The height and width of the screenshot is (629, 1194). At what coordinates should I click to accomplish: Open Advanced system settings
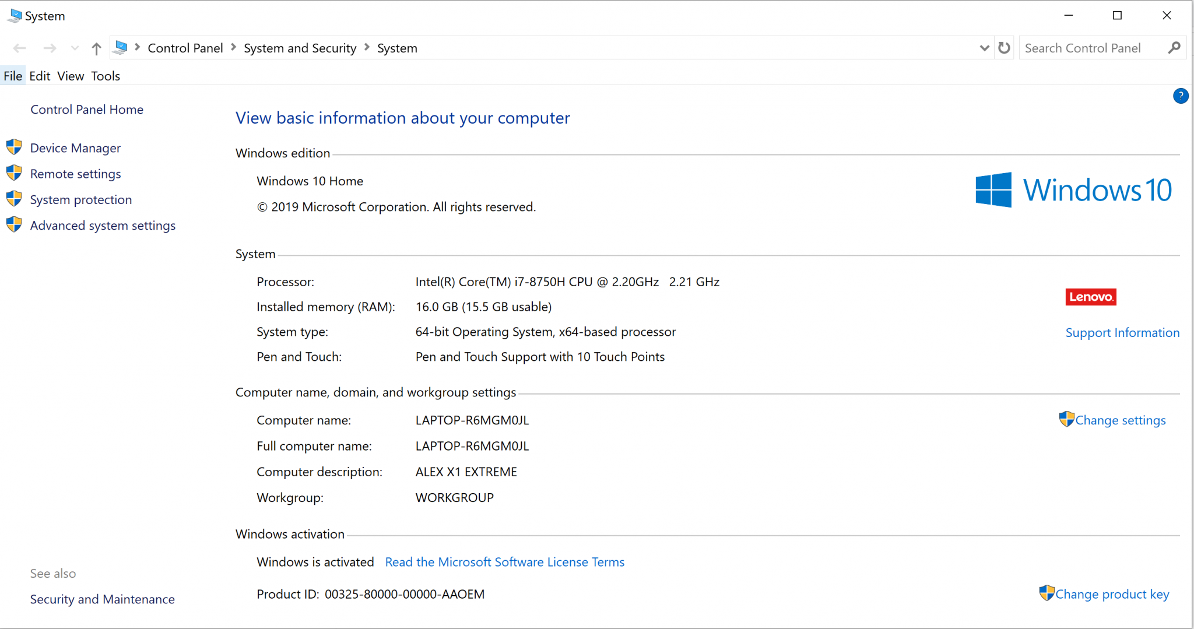(103, 226)
